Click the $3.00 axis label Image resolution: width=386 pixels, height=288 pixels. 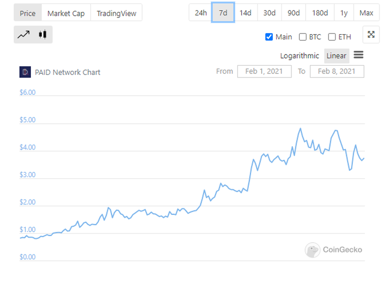(28, 175)
